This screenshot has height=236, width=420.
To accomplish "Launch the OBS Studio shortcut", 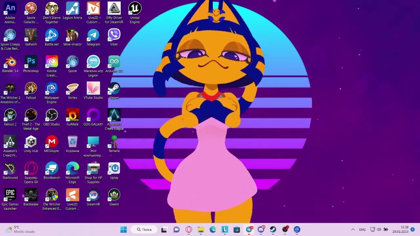I will (x=52, y=118).
